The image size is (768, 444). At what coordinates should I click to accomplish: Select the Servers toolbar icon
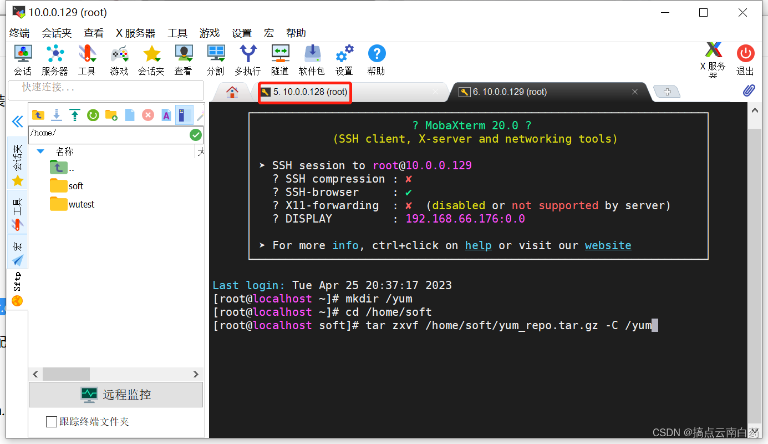[x=54, y=54]
